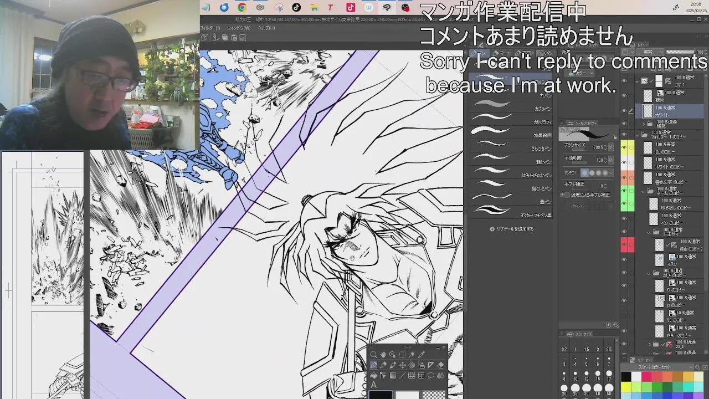Click サブツールを追加する button
The image size is (709, 399).
click(x=512, y=229)
